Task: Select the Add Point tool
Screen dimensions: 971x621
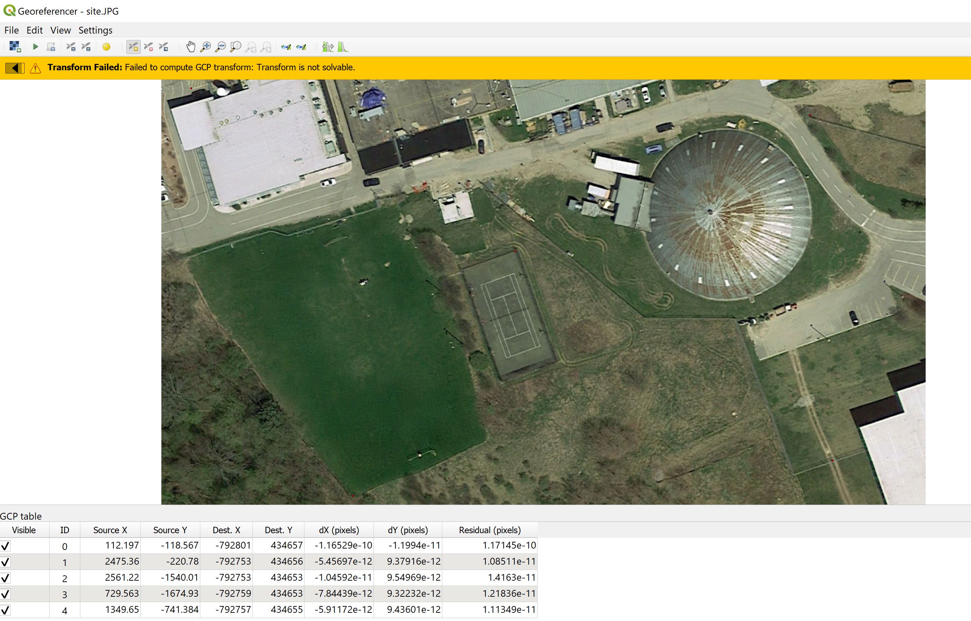Action: (133, 47)
